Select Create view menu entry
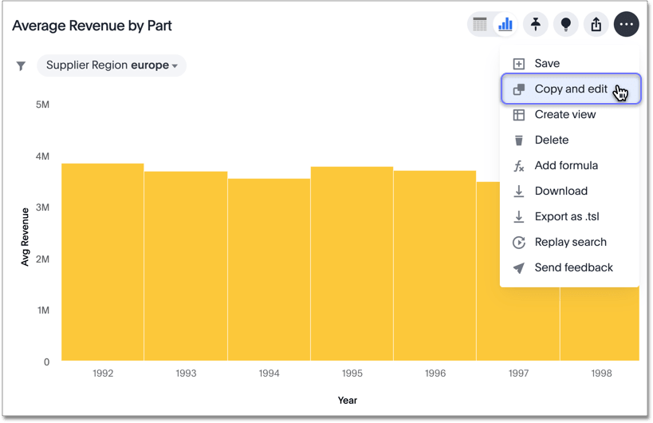Viewport: 653px width, 423px height. (564, 115)
